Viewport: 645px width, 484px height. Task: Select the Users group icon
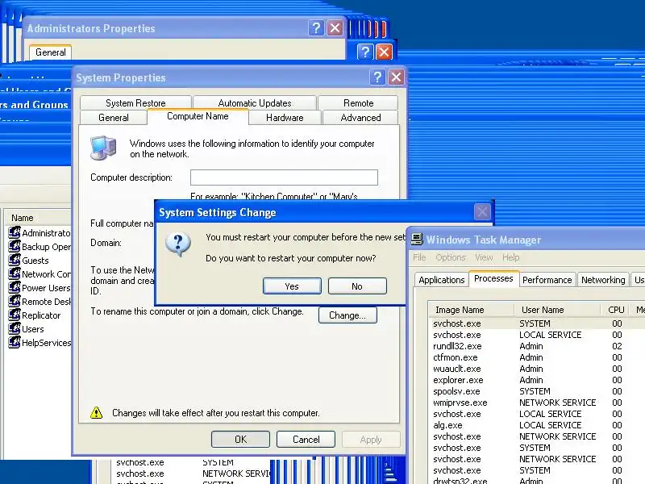coord(15,328)
